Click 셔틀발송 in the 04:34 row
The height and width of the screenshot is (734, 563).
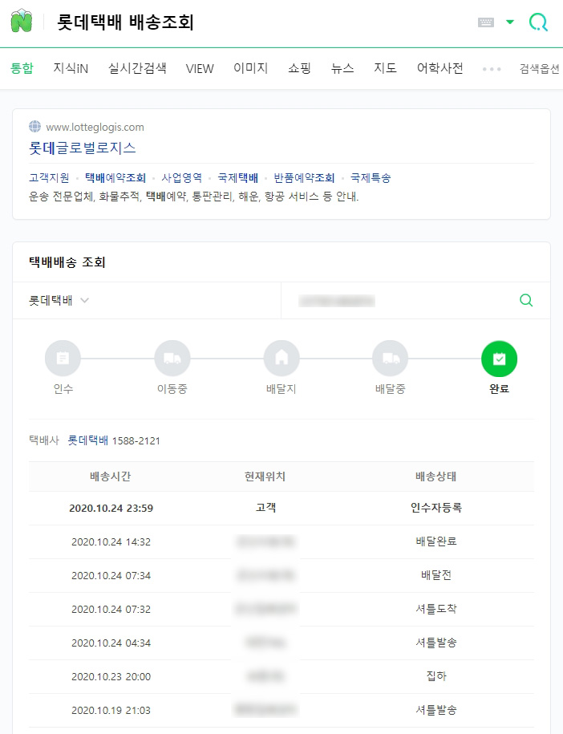coord(436,643)
